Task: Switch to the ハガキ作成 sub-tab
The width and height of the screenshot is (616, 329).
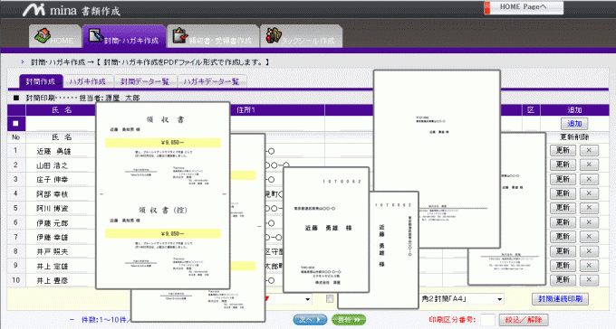Action: pos(88,81)
